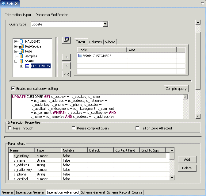
Task: Remove all tables with << button
Action: click(x=67, y=74)
